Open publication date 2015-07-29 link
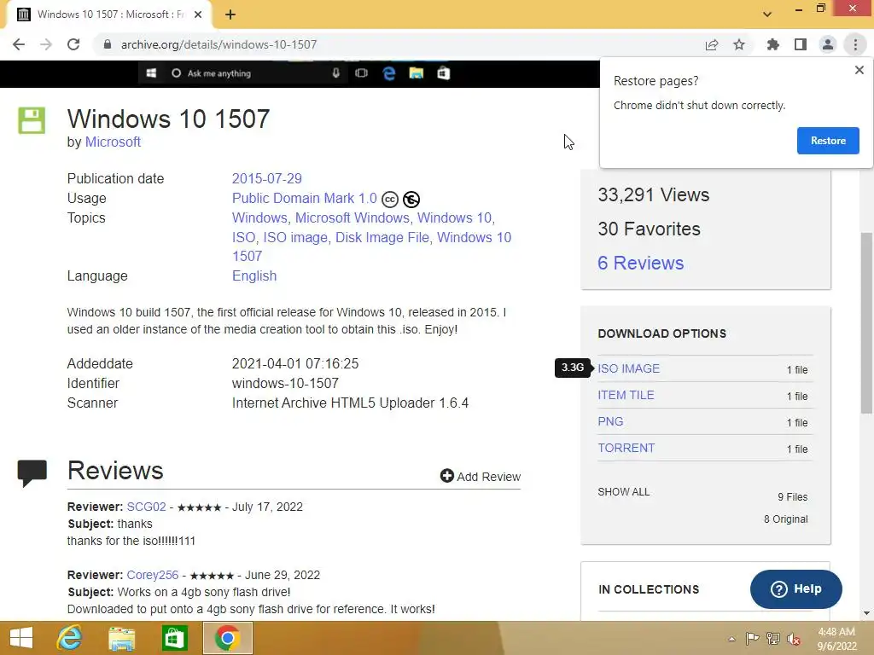This screenshot has height=655, width=874. (x=266, y=179)
